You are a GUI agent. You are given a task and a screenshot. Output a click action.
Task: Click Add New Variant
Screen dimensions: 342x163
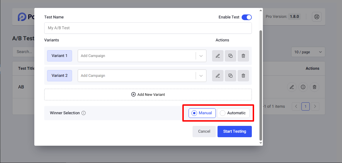tap(148, 94)
